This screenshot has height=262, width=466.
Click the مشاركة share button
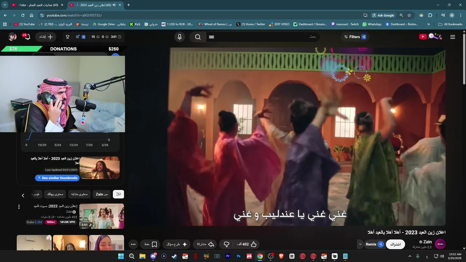tap(205, 244)
